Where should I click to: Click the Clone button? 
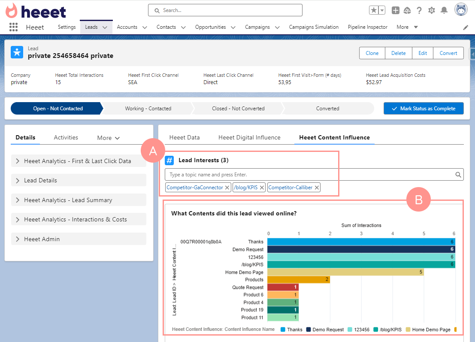pos(372,53)
